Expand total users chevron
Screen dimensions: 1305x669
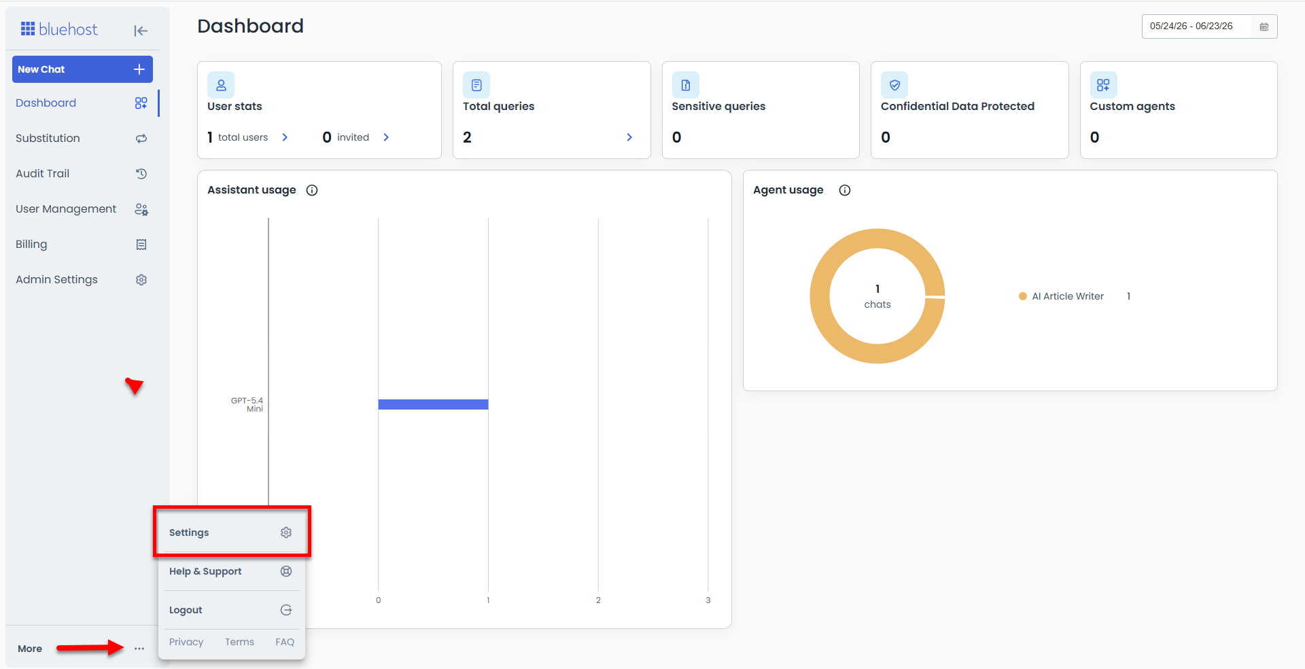[285, 137]
